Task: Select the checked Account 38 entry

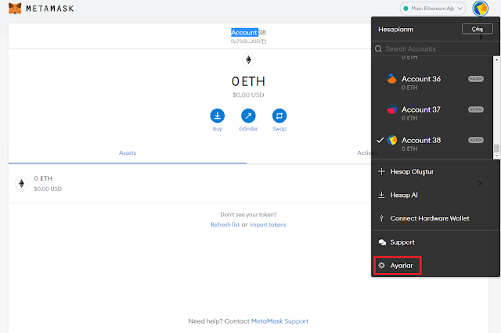Action: coord(420,140)
